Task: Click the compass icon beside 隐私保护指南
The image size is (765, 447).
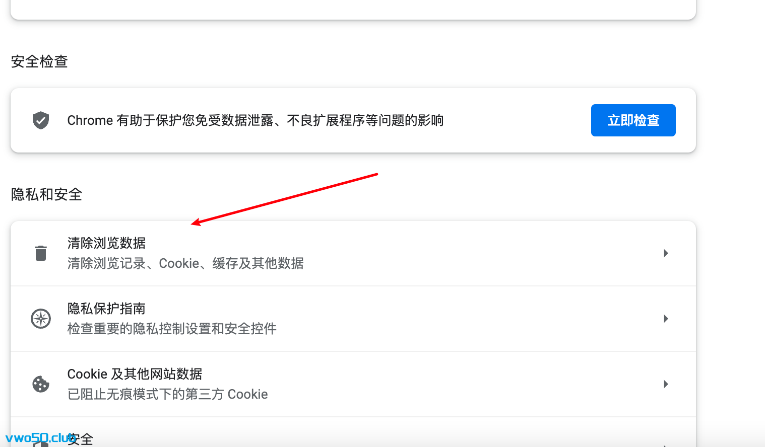Action: coord(41,319)
